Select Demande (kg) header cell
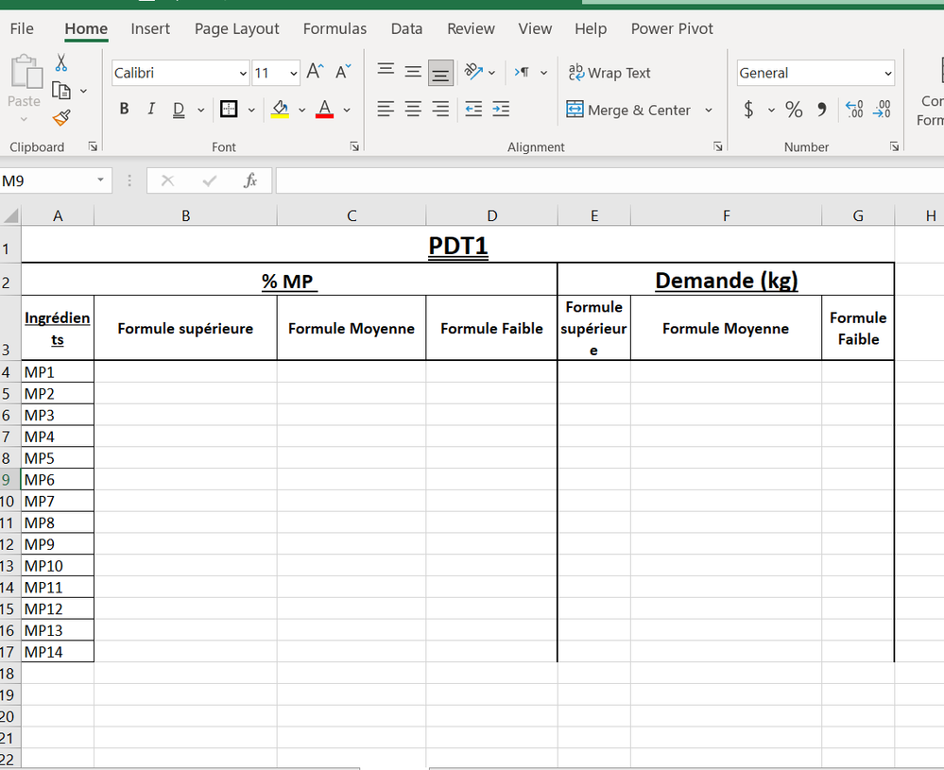 [x=726, y=280]
